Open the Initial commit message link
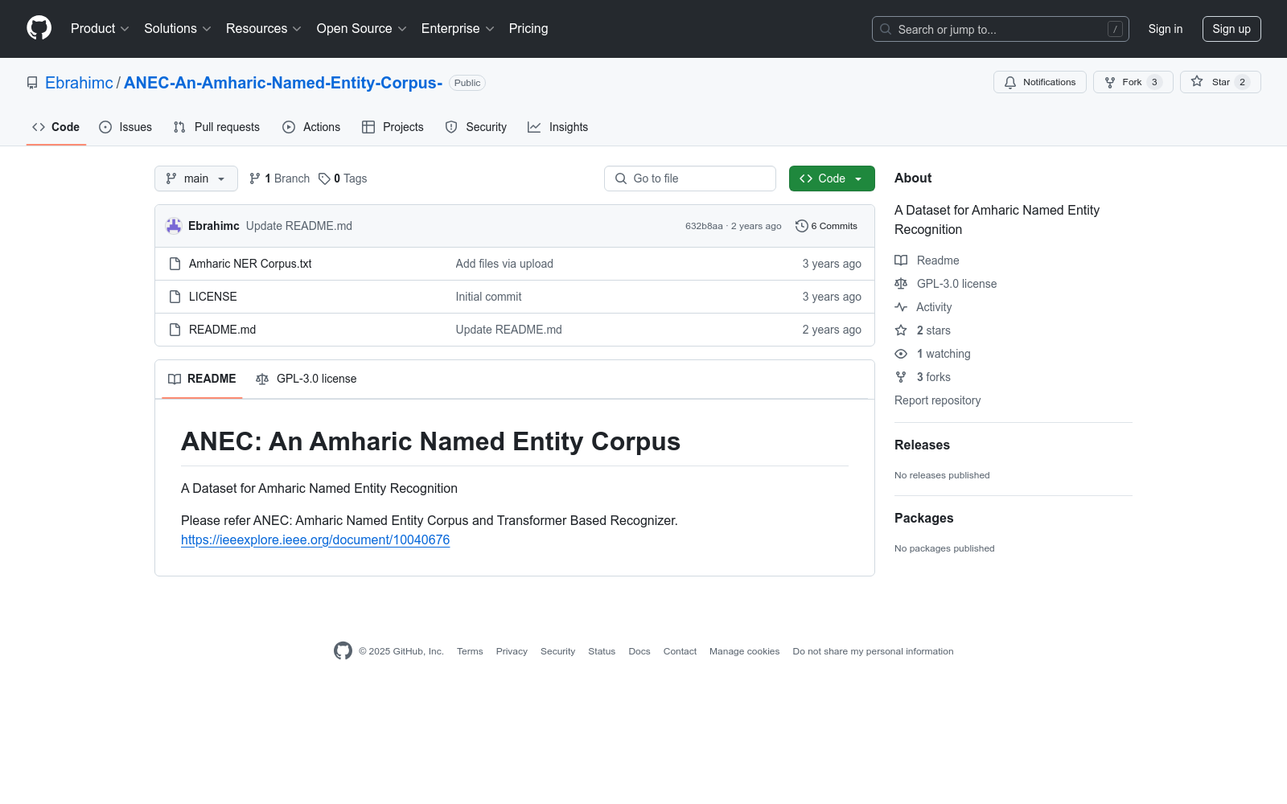Screen dimensions: 1287x804 tap(488, 297)
